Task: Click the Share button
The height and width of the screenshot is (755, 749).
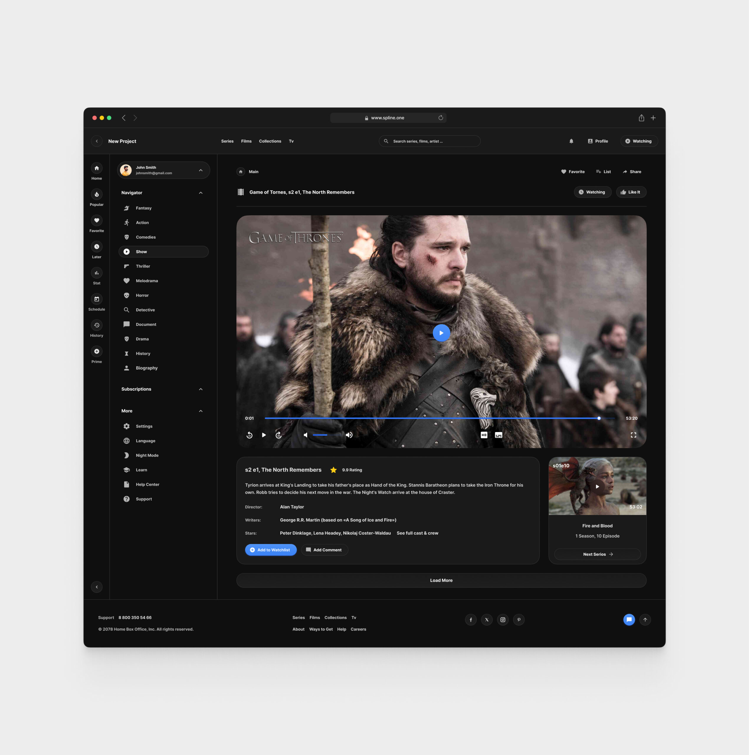Action: pos(632,172)
